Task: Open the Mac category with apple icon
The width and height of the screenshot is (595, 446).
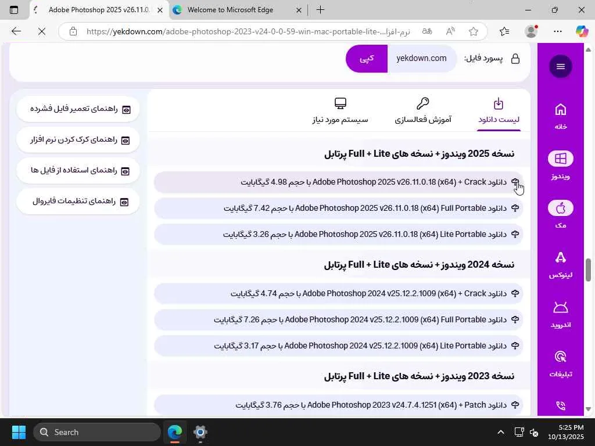Action: click(561, 215)
